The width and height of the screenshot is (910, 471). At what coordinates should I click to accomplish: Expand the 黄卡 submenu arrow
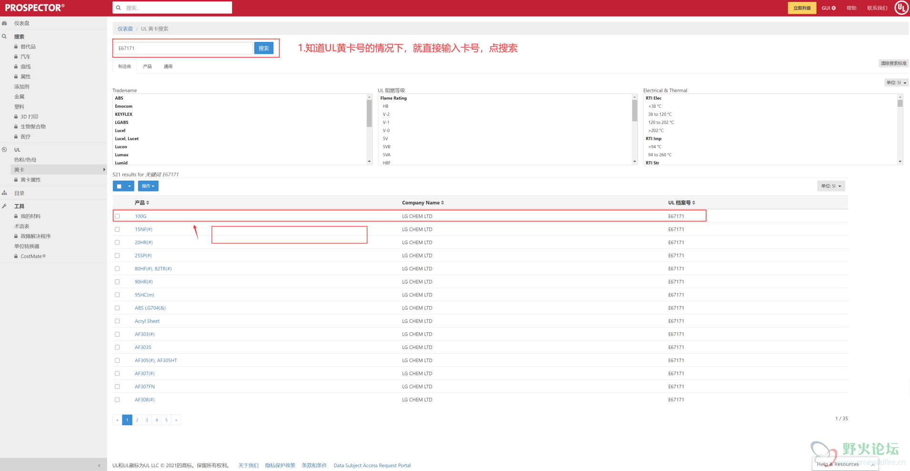(104, 170)
